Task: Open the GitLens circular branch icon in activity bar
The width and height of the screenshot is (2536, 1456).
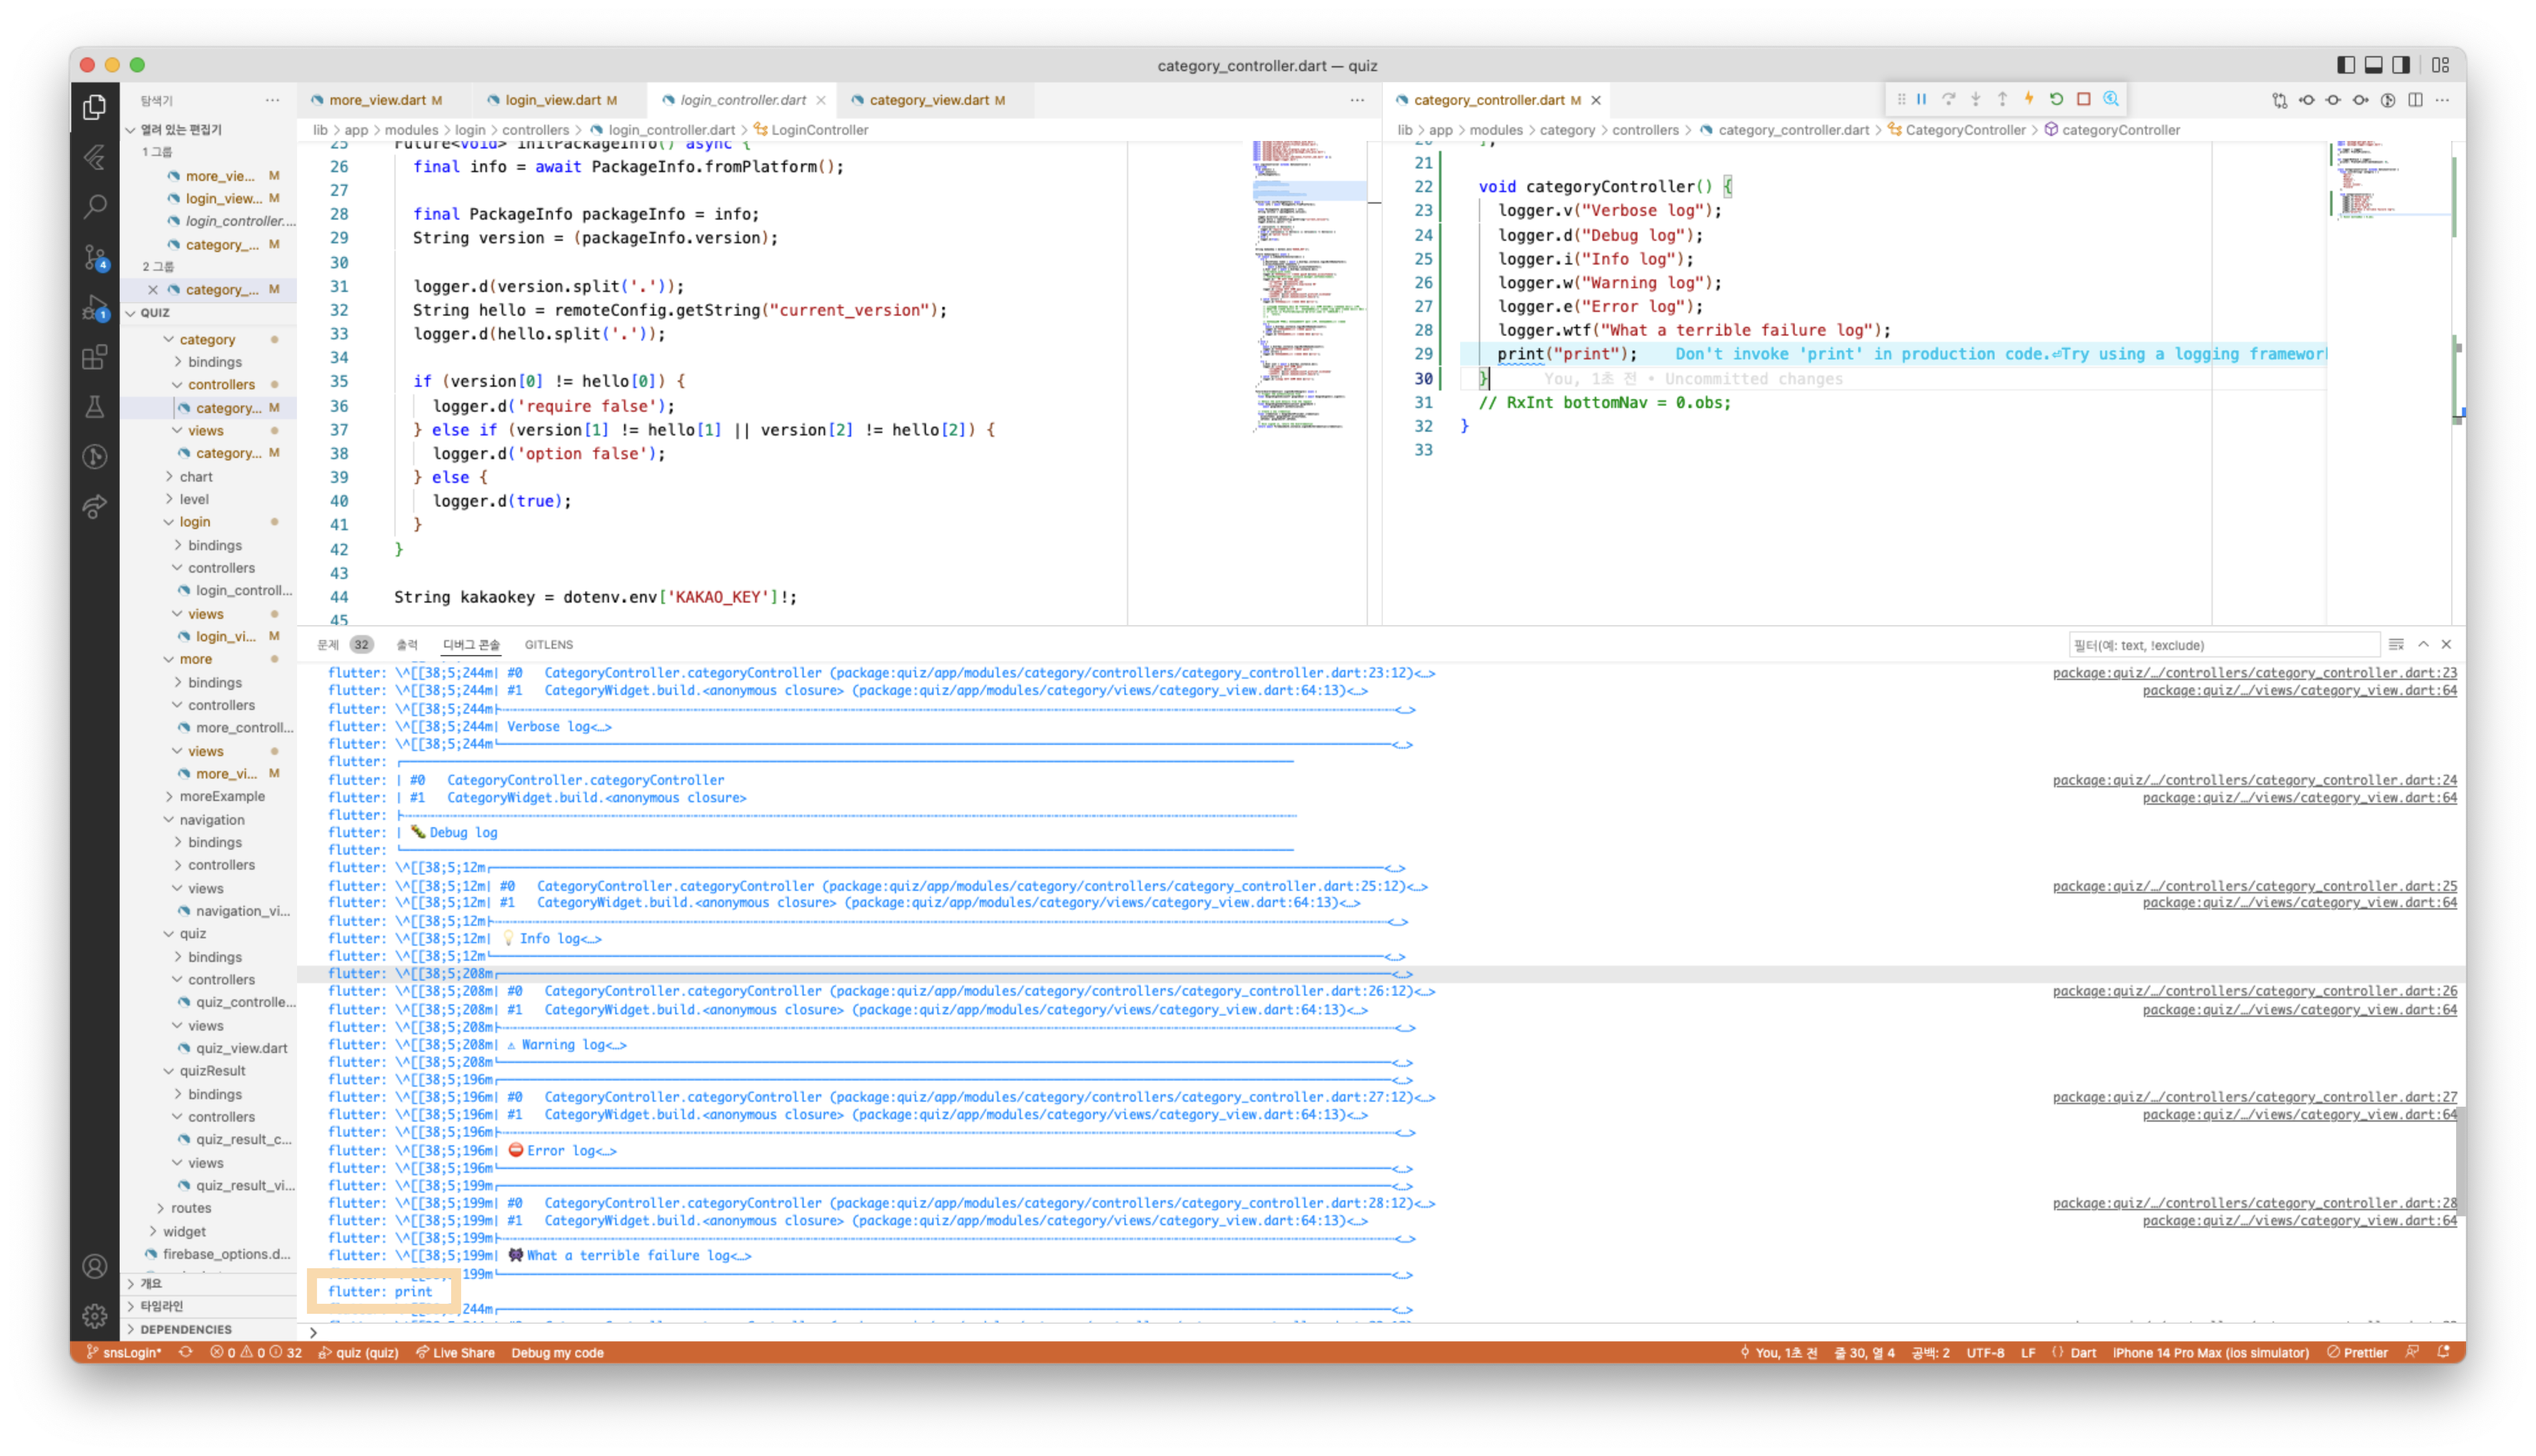Action: click(94, 457)
